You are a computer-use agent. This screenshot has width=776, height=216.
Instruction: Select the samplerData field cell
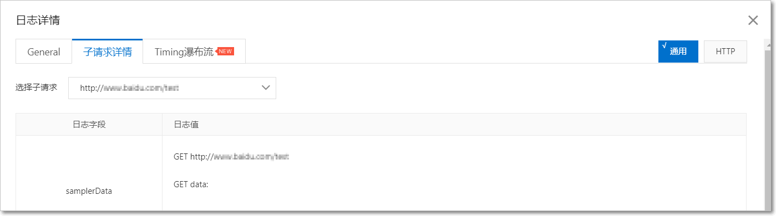click(89, 191)
